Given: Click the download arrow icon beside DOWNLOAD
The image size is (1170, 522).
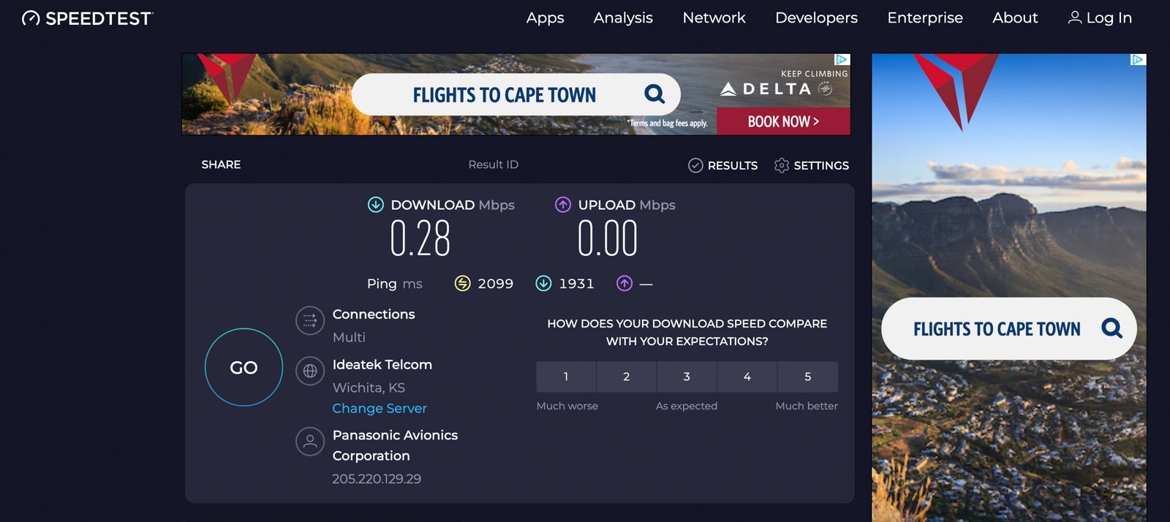Looking at the screenshot, I should (x=376, y=205).
